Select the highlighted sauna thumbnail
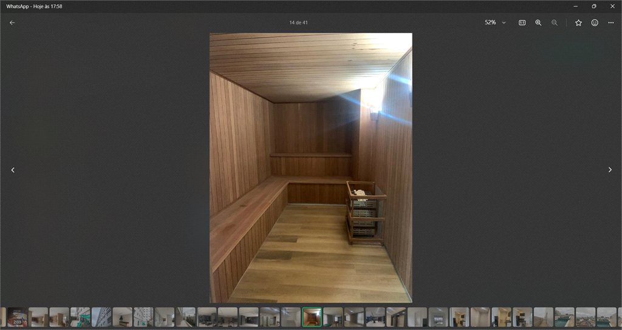 312,317
